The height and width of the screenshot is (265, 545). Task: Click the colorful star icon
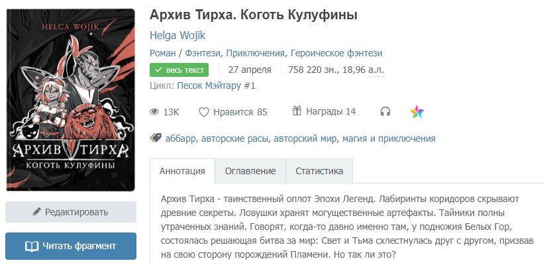(417, 112)
